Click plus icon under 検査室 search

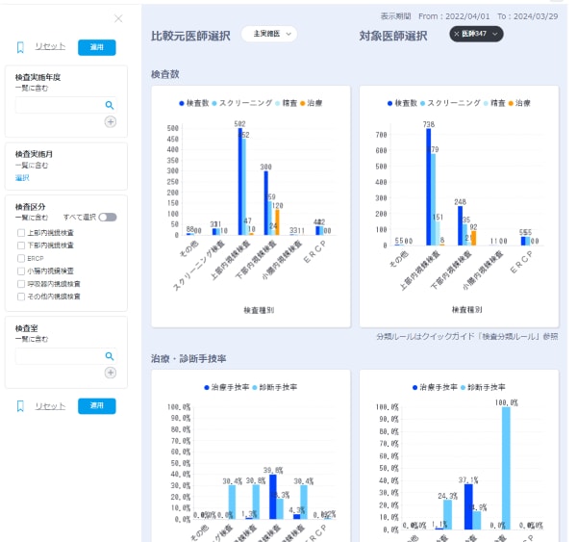pos(111,373)
